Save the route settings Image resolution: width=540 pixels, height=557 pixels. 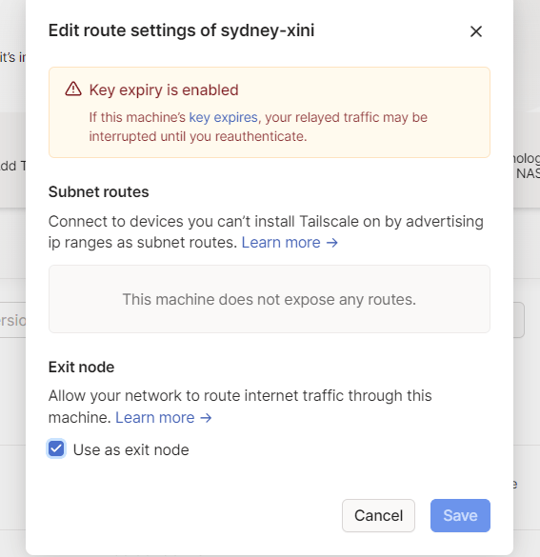pos(460,515)
